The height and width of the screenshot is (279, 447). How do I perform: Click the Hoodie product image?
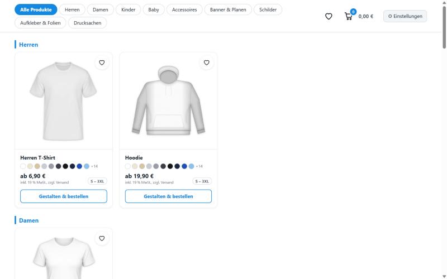[x=168, y=101]
